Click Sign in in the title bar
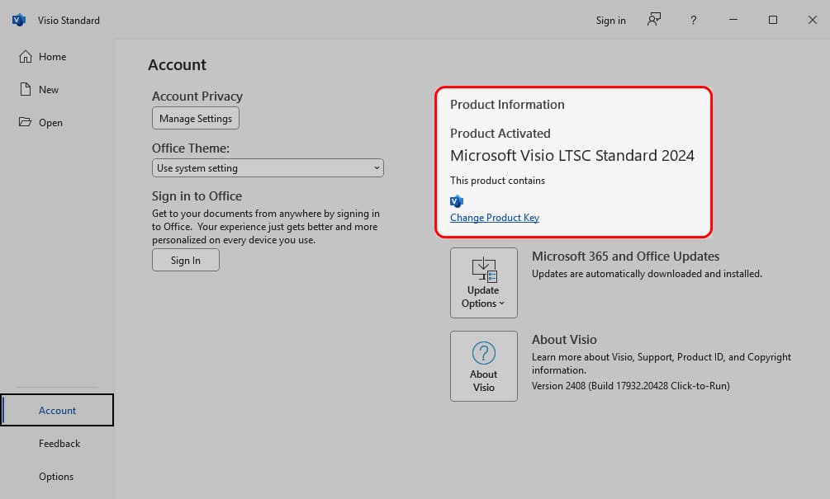 click(x=610, y=20)
